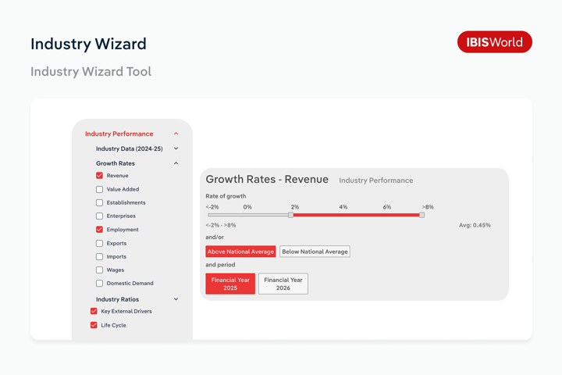The height and width of the screenshot is (375, 562).
Task: Check the Exports checkbox
Action: tap(99, 243)
